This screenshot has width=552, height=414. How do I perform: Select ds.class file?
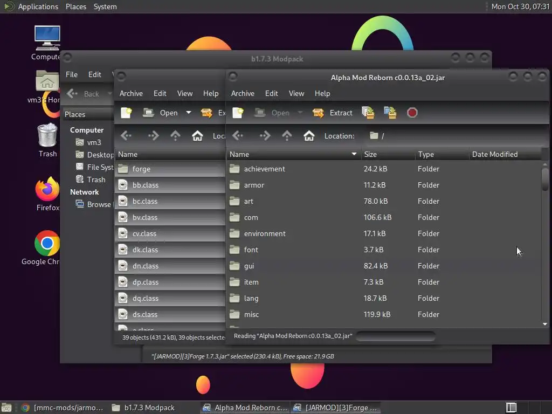pos(170,315)
